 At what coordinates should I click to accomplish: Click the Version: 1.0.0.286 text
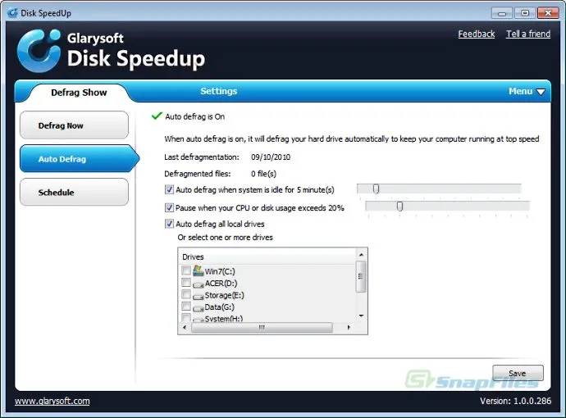pyautogui.click(x=515, y=401)
